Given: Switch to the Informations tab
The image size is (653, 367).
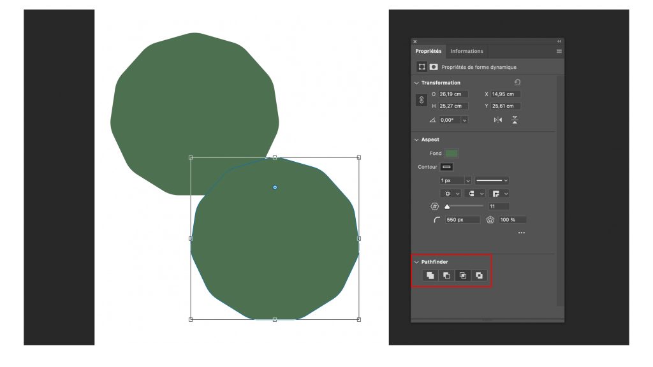Looking at the screenshot, I should (x=467, y=51).
